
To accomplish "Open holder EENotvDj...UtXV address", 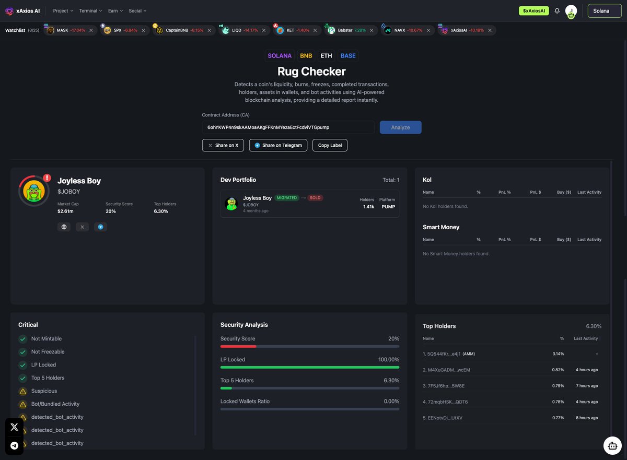I will click(x=443, y=418).
